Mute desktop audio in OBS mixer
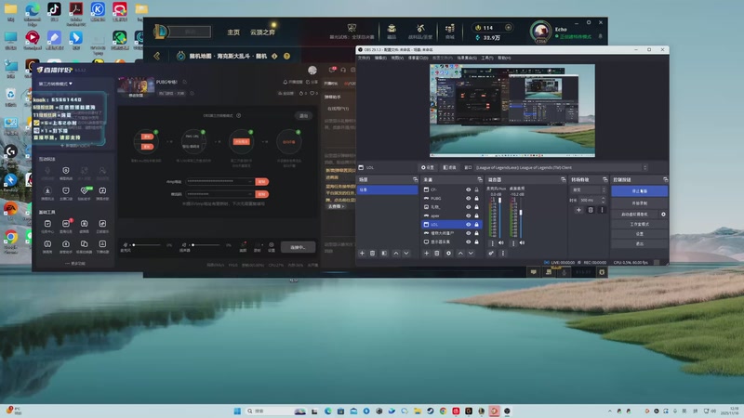The image size is (744, 418). point(522,242)
